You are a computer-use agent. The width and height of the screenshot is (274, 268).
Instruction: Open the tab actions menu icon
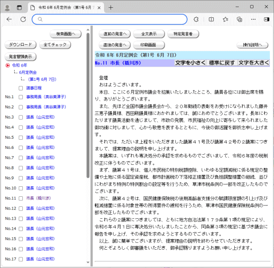(x=19, y=8)
